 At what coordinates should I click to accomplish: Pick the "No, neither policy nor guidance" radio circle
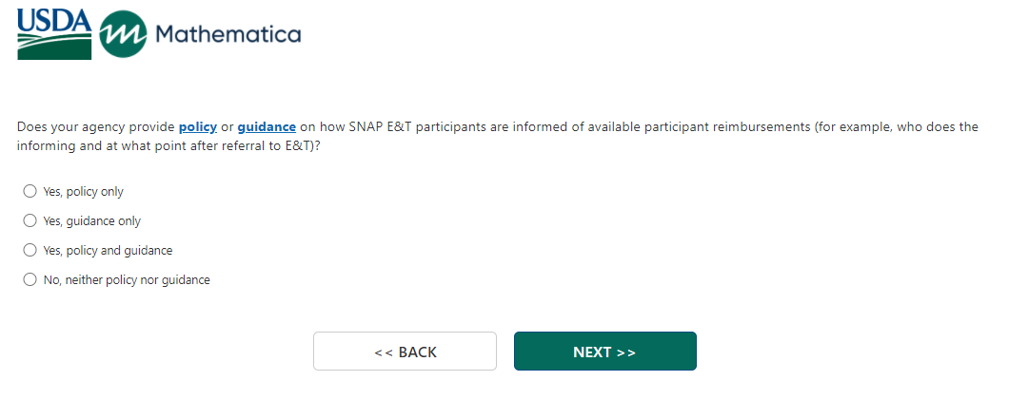pos(30,279)
